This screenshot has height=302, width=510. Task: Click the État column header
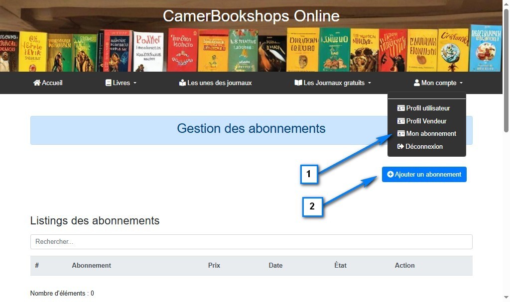click(x=340, y=265)
